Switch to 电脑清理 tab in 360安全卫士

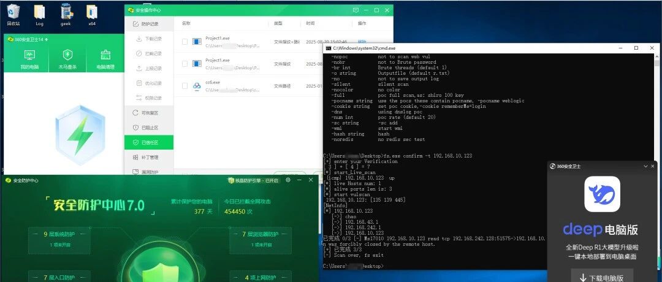coord(105,59)
